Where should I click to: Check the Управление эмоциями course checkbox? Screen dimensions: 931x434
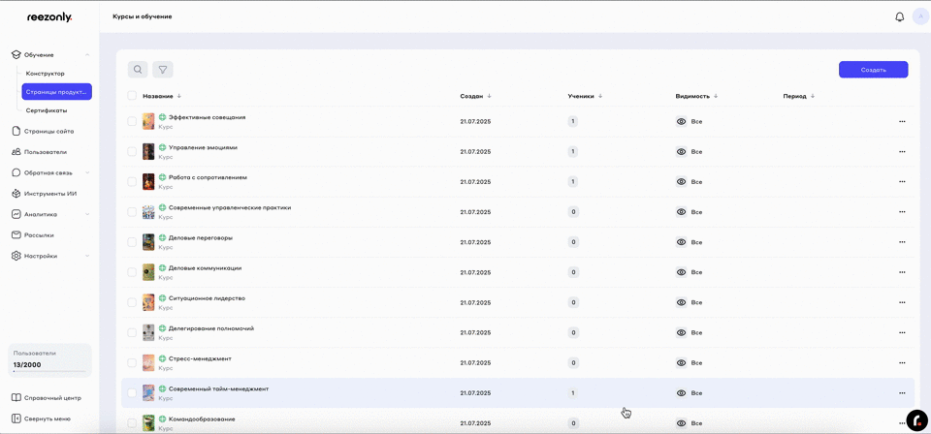click(x=132, y=151)
